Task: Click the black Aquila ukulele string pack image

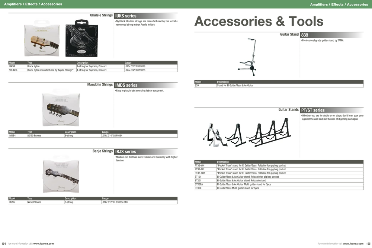Action: [x=81, y=38]
